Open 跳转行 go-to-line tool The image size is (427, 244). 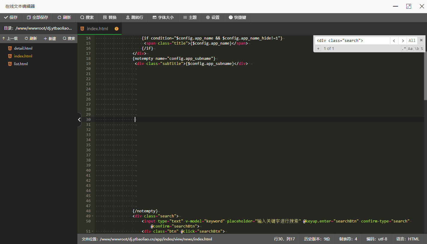coord(134,17)
